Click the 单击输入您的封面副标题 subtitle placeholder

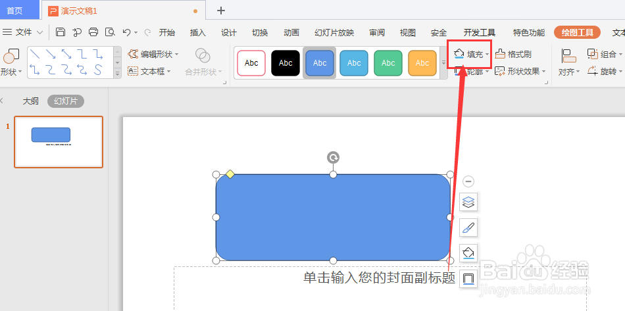(379, 277)
